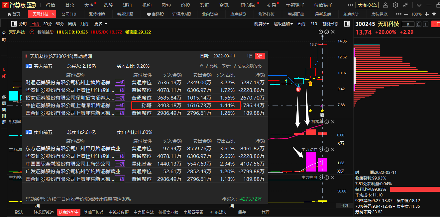Switch to 3日 view in detail popup
The height and width of the screenshot is (217, 440).
260,56
